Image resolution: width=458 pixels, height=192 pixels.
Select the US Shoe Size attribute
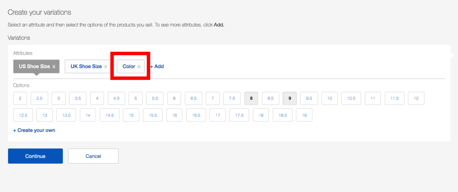coord(34,66)
